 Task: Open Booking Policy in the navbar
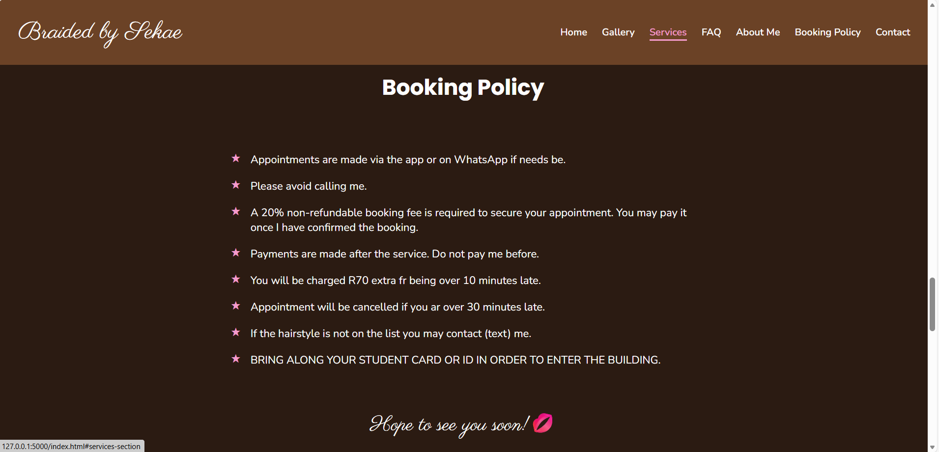pyautogui.click(x=827, y=32)
